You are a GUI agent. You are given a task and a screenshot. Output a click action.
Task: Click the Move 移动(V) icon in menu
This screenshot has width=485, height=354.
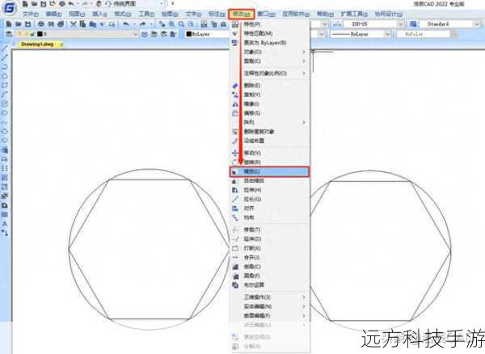tap(235, 153)
